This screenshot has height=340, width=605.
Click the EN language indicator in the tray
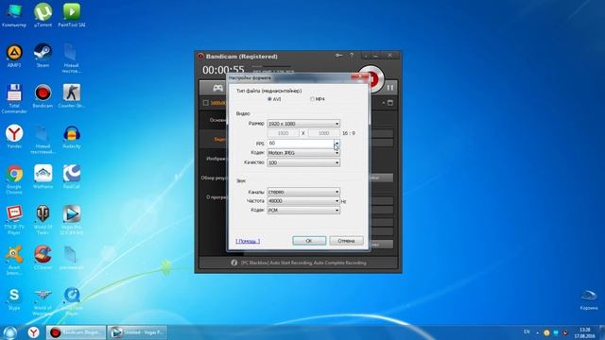click(x=527, y=331)
